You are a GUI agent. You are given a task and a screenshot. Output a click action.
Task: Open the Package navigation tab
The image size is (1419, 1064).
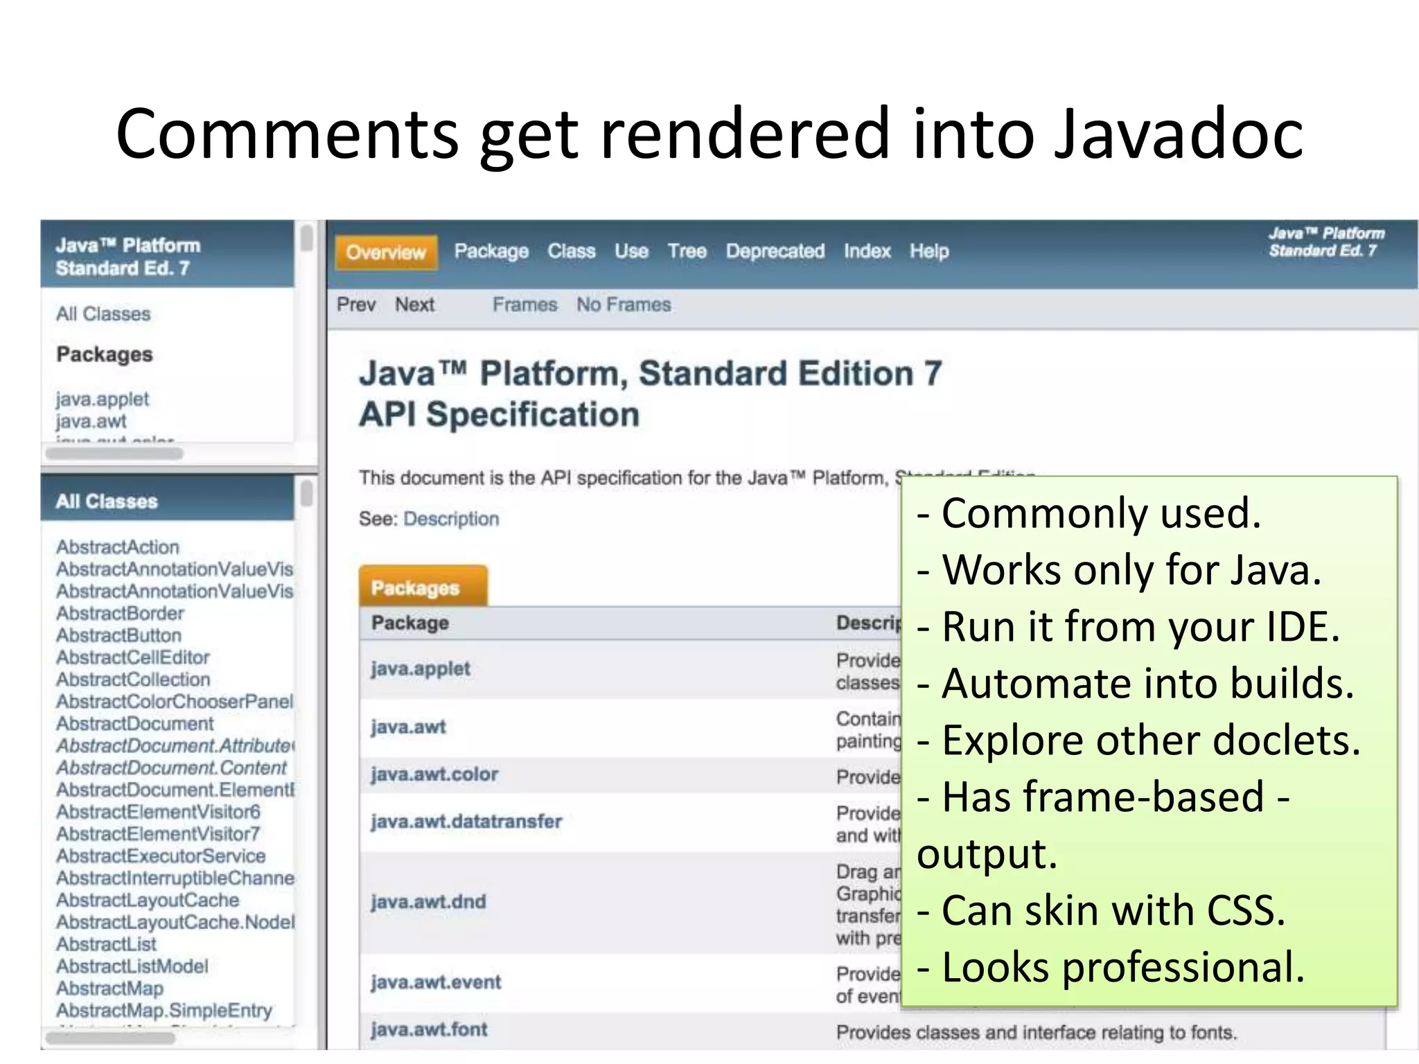(491, 251)
